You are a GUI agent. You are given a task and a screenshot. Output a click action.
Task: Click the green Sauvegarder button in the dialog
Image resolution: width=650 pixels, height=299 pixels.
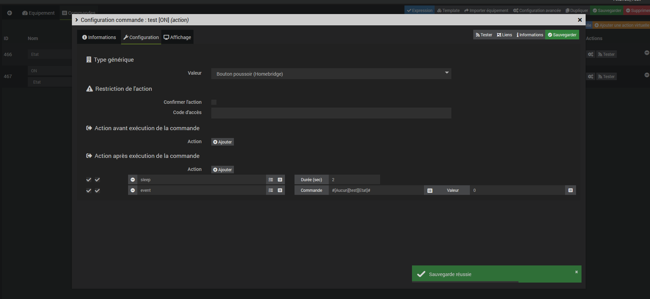coord(562,35)
